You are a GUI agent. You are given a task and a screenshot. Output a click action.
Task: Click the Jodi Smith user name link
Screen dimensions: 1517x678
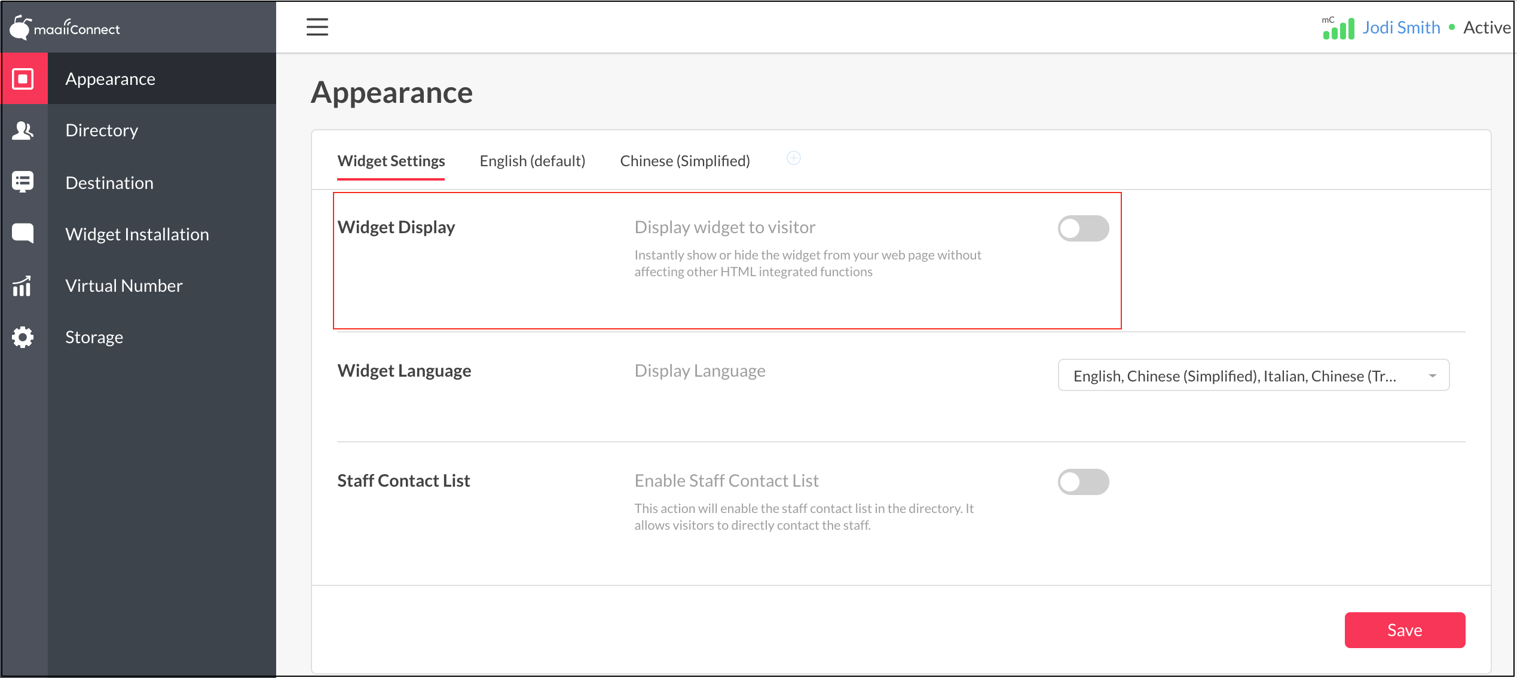[x=1400, y=28]
